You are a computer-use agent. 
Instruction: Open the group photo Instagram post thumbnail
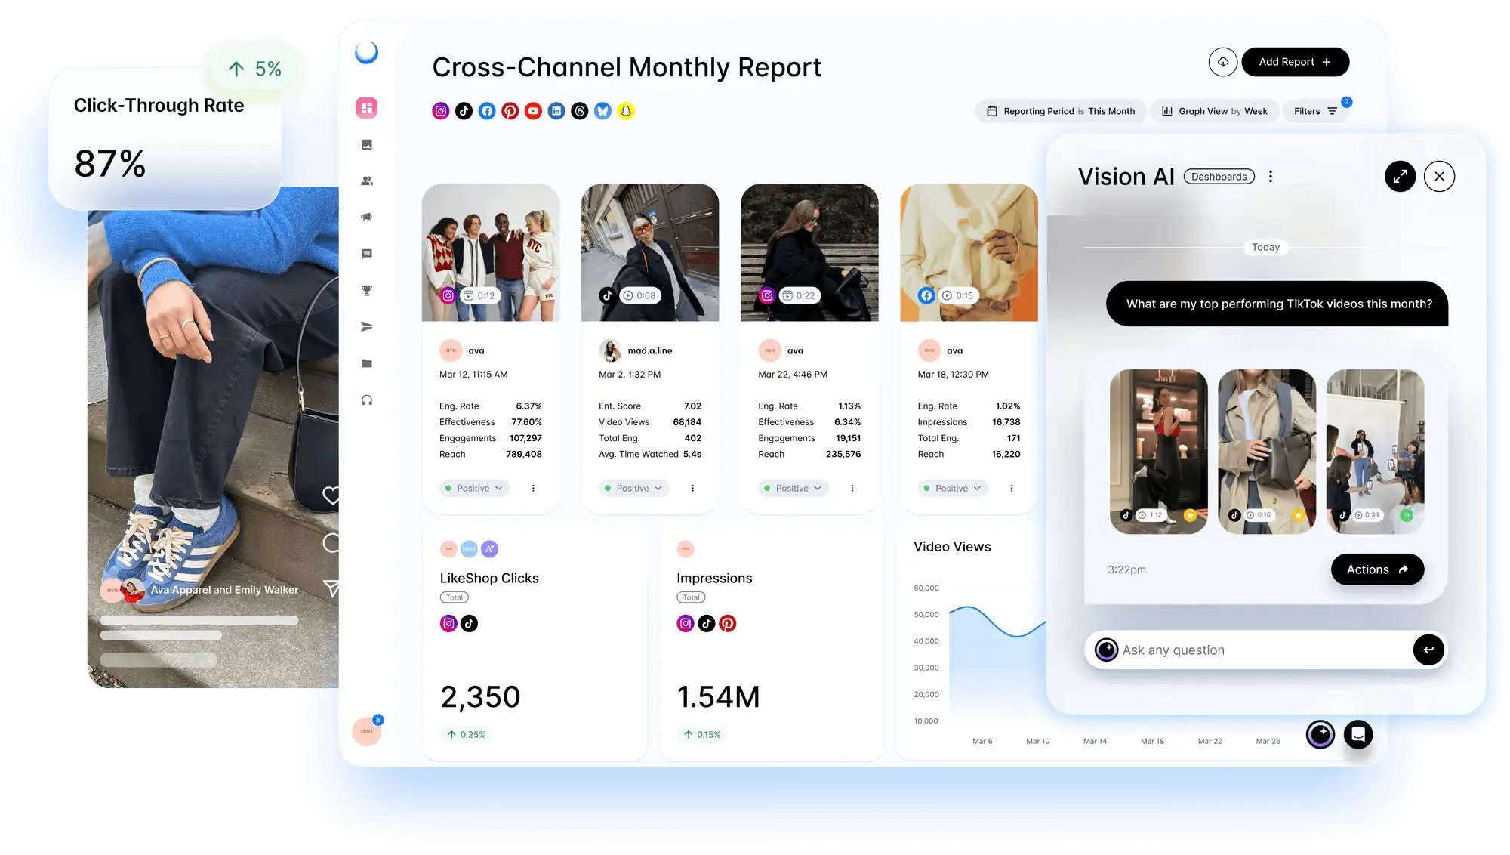click(x=491, y=252)
